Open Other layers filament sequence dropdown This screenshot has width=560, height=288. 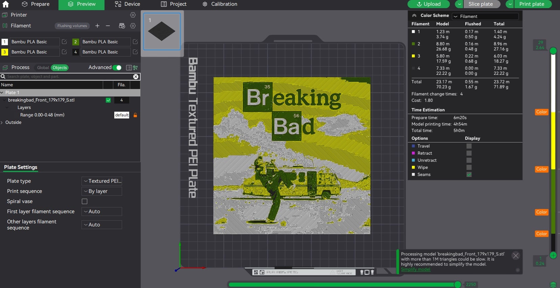(102, 225)
